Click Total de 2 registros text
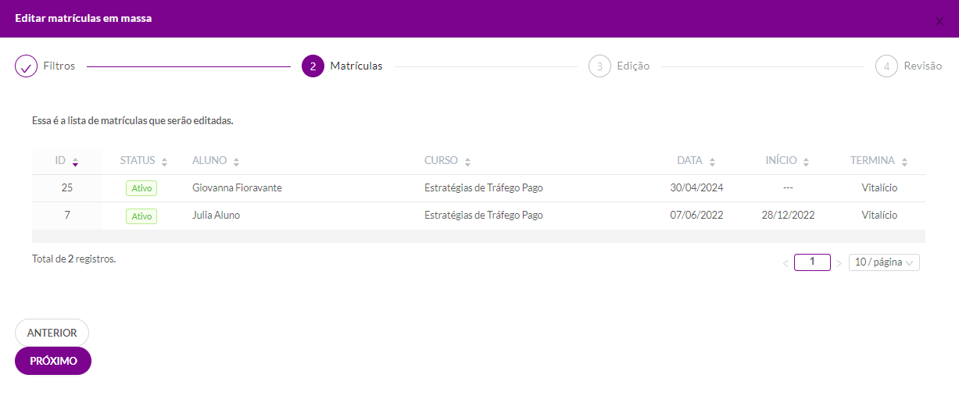Viewport: 959px width, 403px height. pyautogui.click(x=74, y=259)
